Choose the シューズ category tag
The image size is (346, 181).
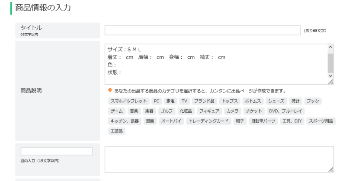point(276,101)
